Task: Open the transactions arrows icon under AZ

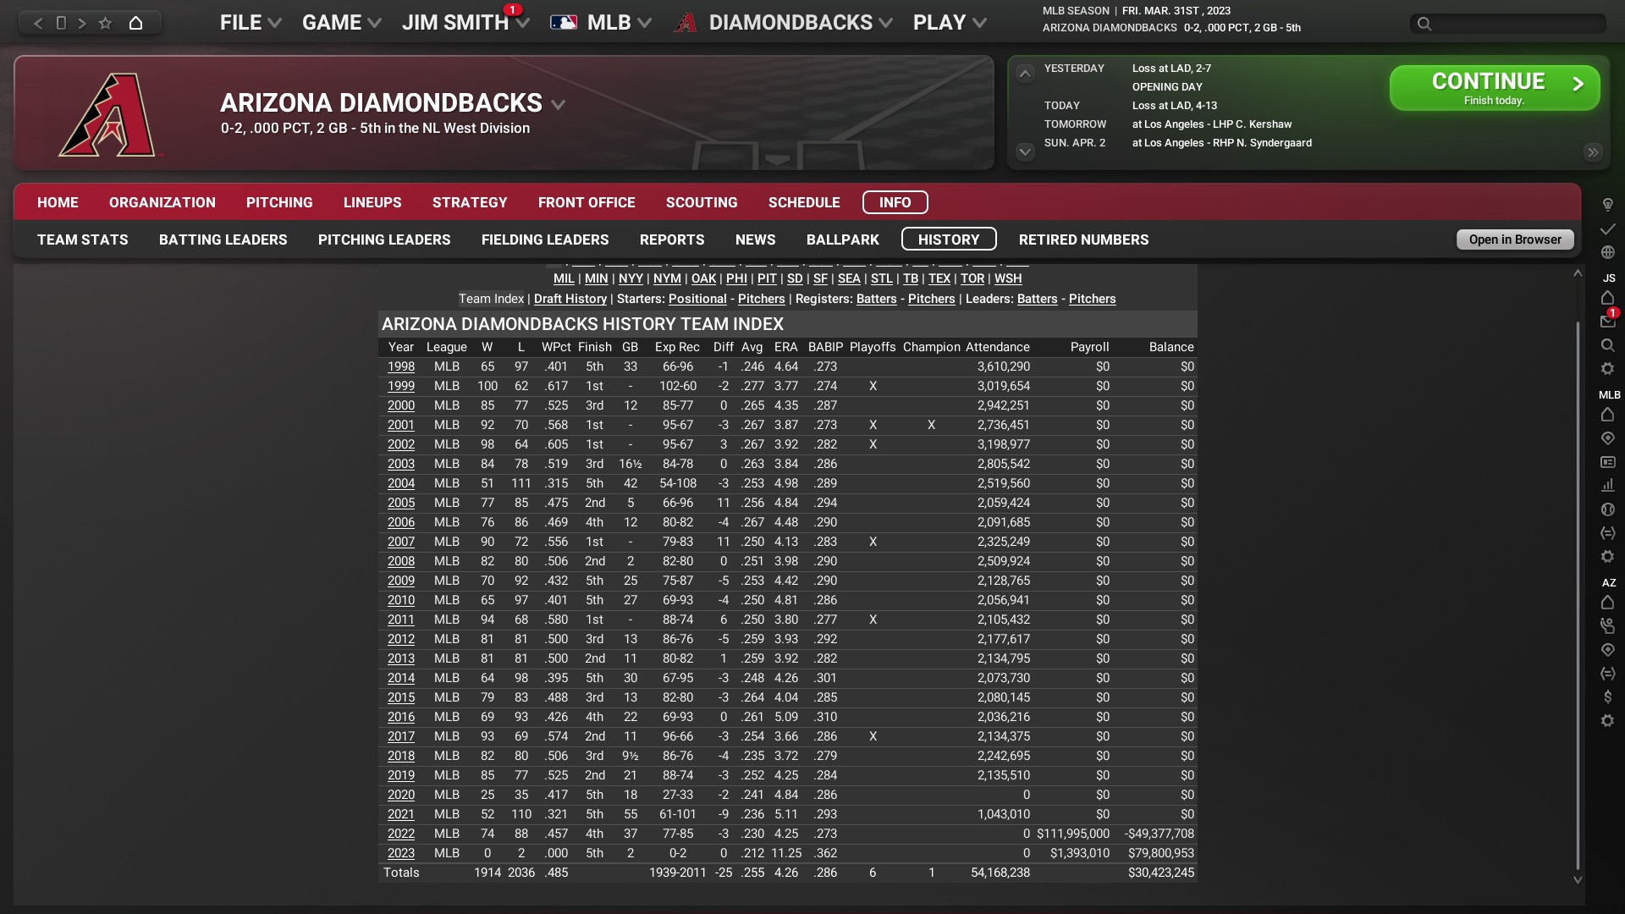Action: point(1608,674)
